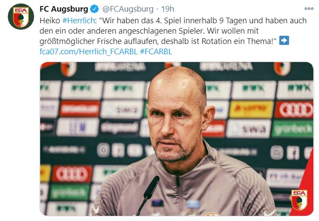Image resolution: width=319 pixels, height=221 pixels.
Task: Click Instagram icon left of coach's chin
Action: (103, 150)
